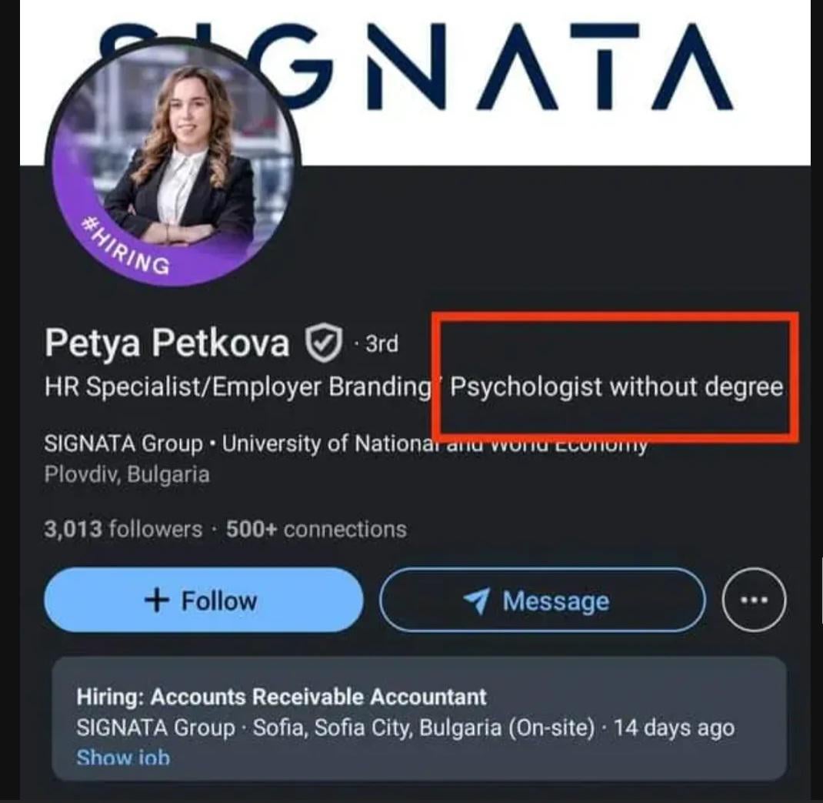The height and width of the screenshot is (803, 823).
Task: Click the Show job link
Action: (123, 758)
